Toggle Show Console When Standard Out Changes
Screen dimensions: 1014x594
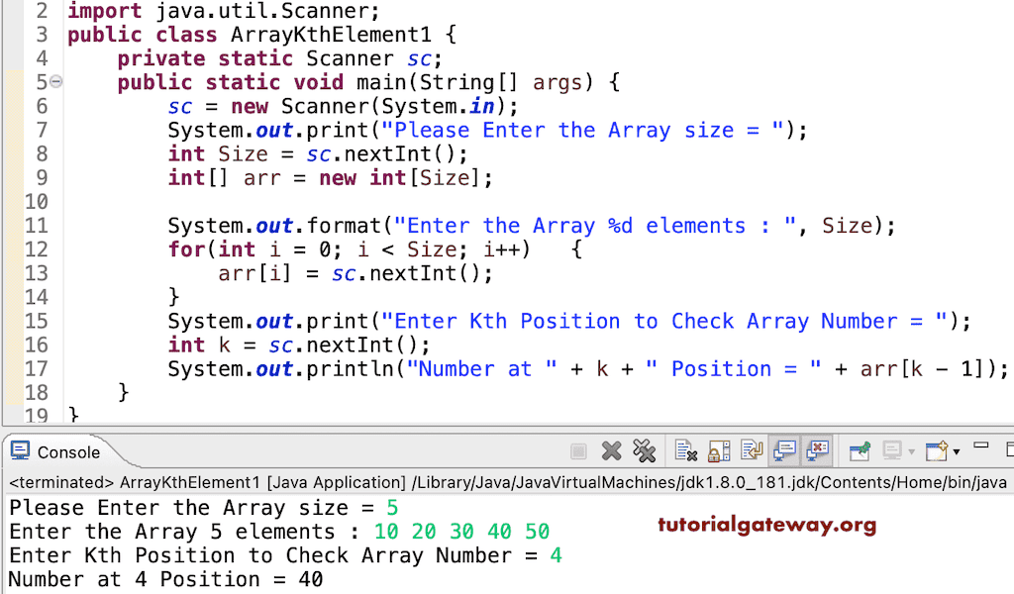click(783, 450)
